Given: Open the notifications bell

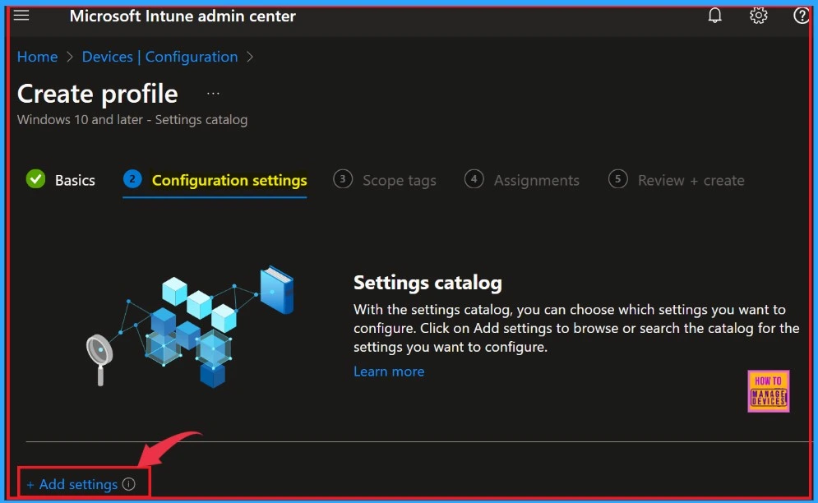Looking at the screenshot, I should (x=714, y=16).
